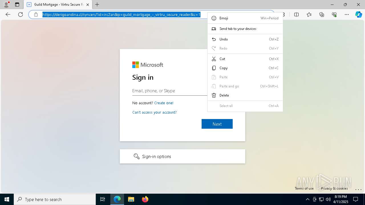The image size is (365, 205).
Task: Open the tab actions menu icon
Action: (17, 5)
